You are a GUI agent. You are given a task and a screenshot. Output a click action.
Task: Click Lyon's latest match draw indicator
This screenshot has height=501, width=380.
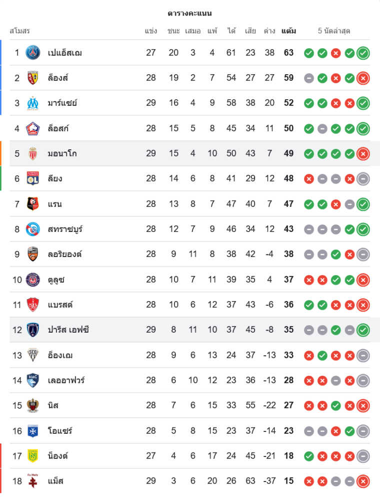tap(363, 178)
